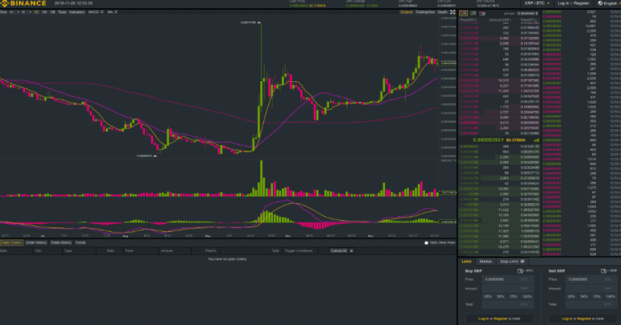This screenshot has width=621, height=325.
Task: Show buy orders only in order book
Action: pos(472,13)
